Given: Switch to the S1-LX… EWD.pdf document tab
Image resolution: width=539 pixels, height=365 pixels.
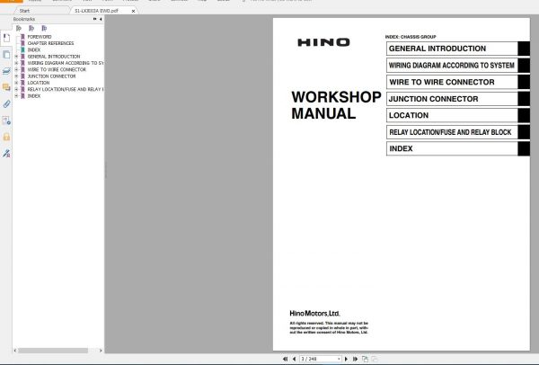Looking at the screenshot, I should pos(96,11).
